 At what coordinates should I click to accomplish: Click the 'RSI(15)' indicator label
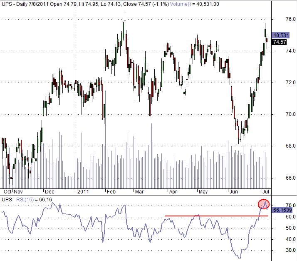(25, 200)
